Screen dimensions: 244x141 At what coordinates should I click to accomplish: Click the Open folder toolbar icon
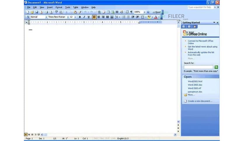(x=32, y=12)
